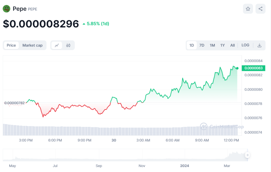The height and width of the screenshot is (172, 271).
Task: Click the green endpoint dot on chart
Action: tap(237, 68)
